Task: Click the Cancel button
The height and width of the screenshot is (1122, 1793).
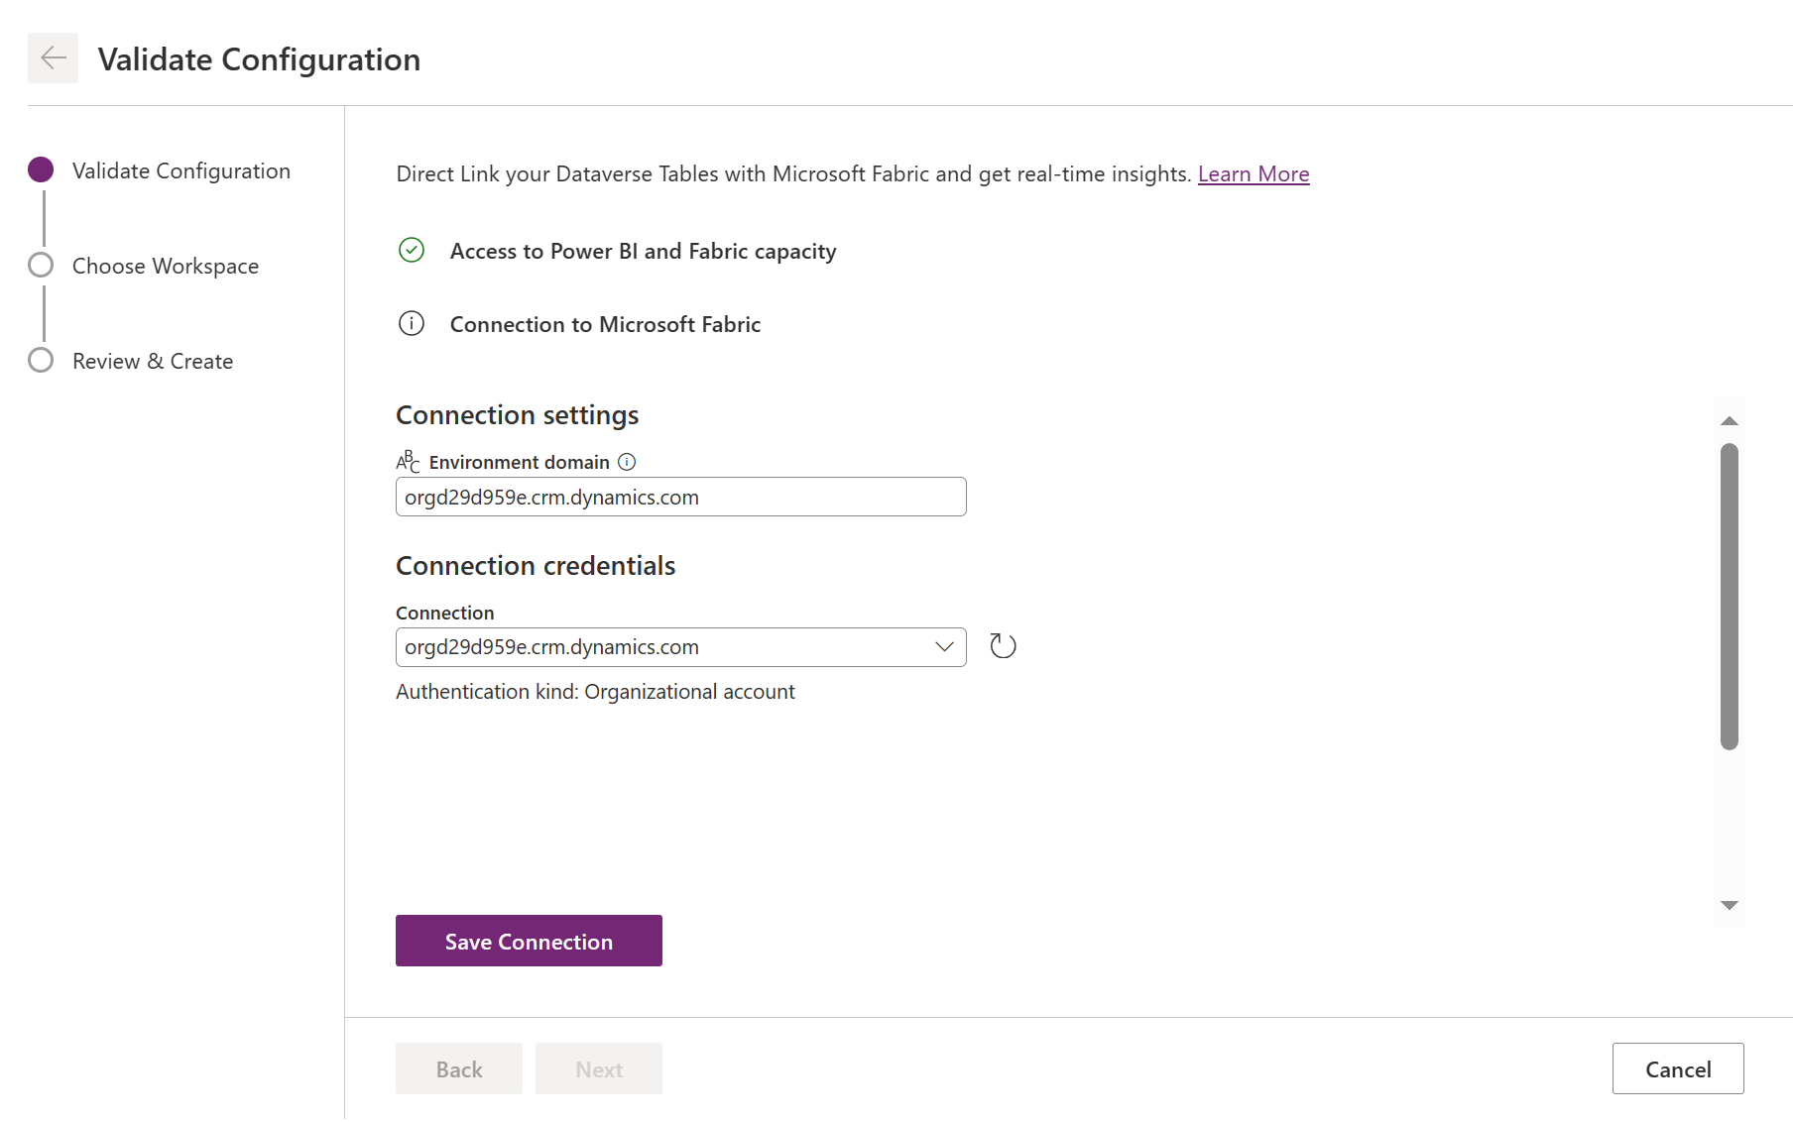Action: coord(1677,1068)
